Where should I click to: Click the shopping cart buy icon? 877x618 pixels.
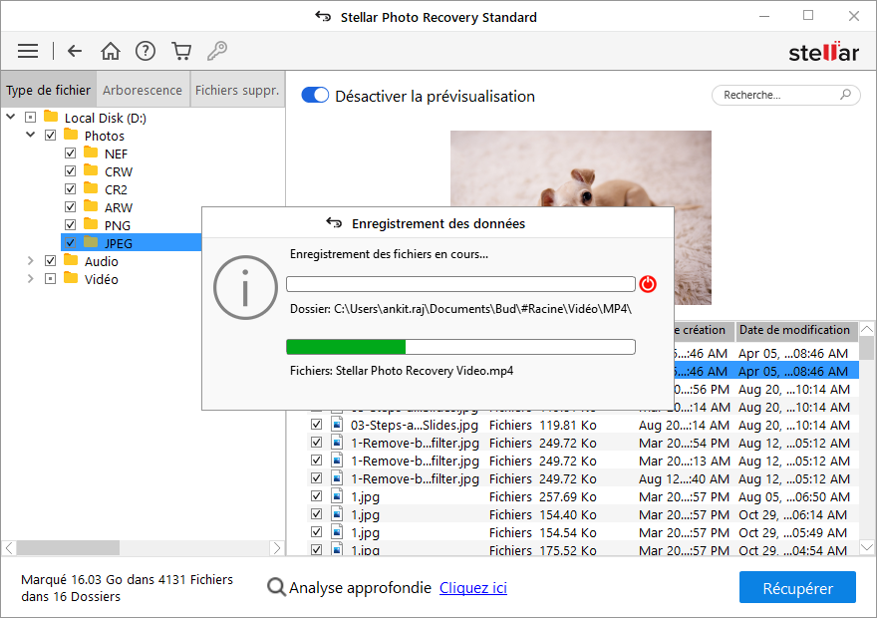(181, 51)
